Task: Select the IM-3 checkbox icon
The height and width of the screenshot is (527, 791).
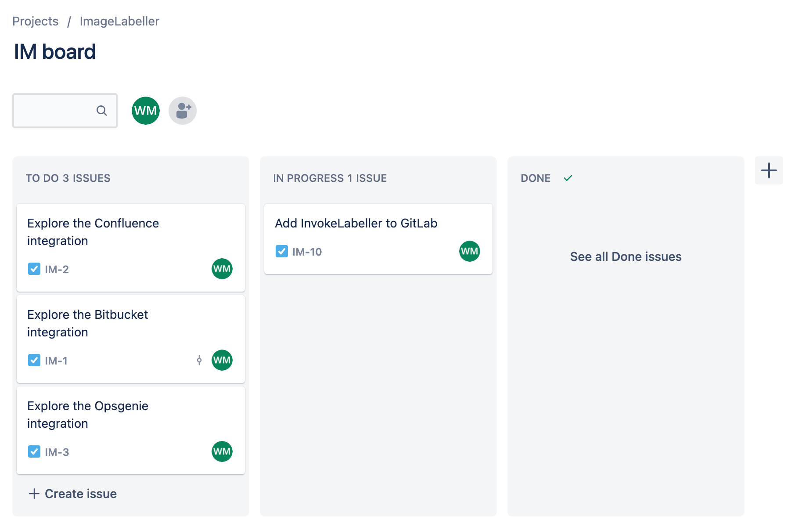Action: 34,451
